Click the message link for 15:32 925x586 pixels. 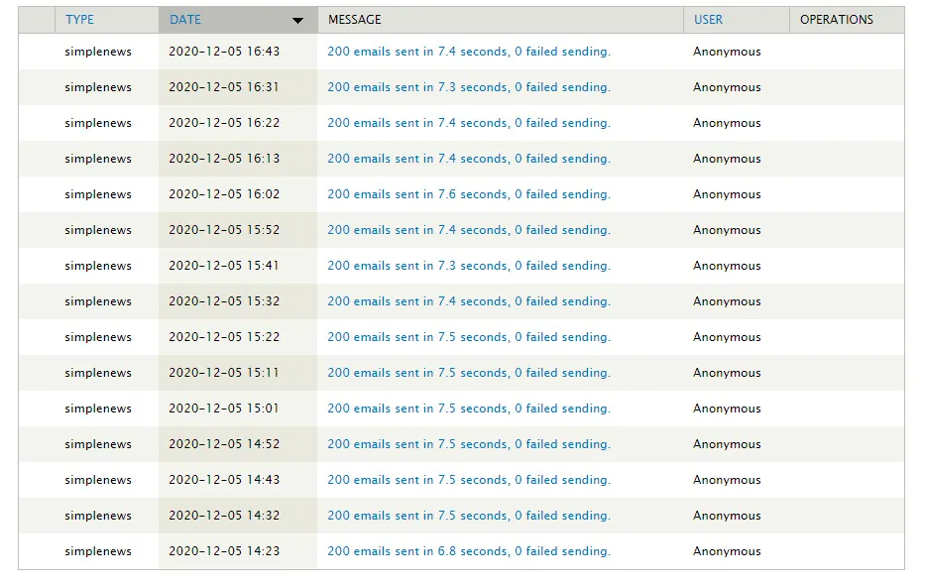[x=468, y=301]
